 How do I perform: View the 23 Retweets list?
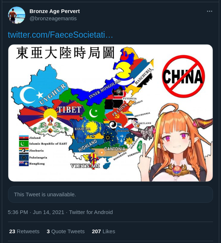pyautogui.click(x=24, y=231)
